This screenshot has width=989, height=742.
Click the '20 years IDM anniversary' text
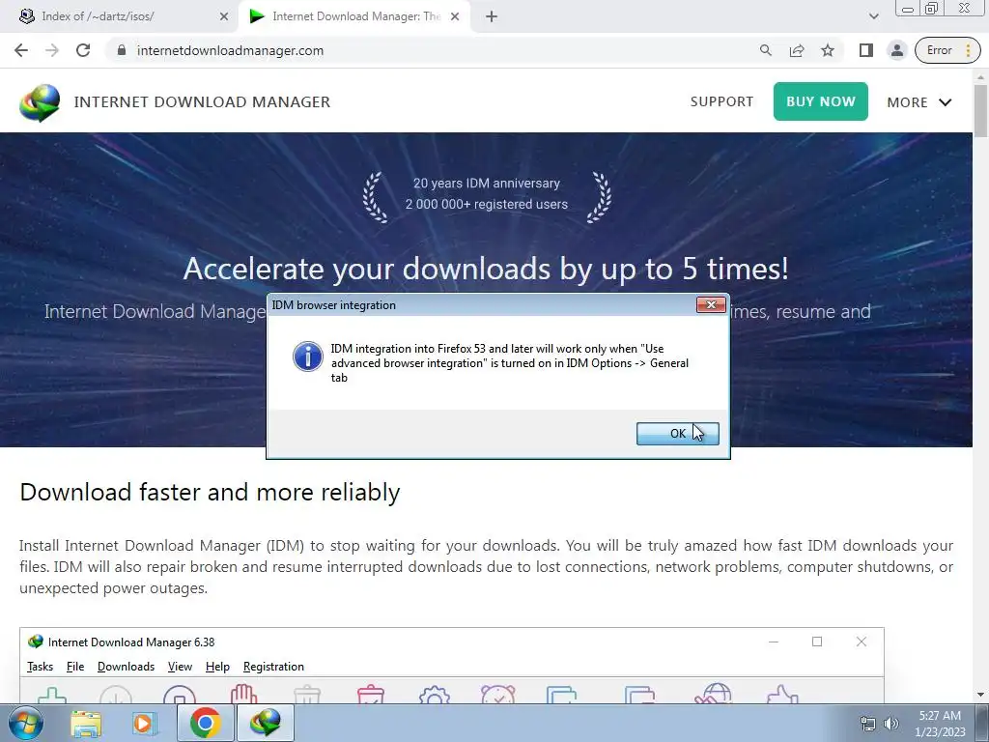(x=487, y=183)
